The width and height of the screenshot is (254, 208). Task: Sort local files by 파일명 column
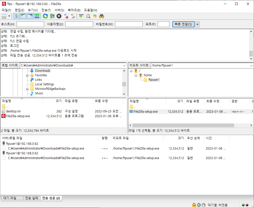coord(22,101)
